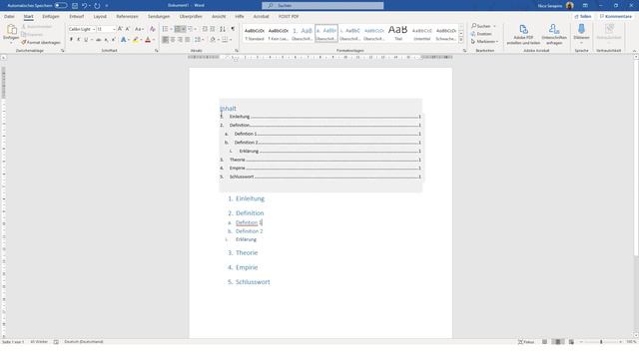
Task: Click the bullets list icon
Action: click(x=165, y=29)
